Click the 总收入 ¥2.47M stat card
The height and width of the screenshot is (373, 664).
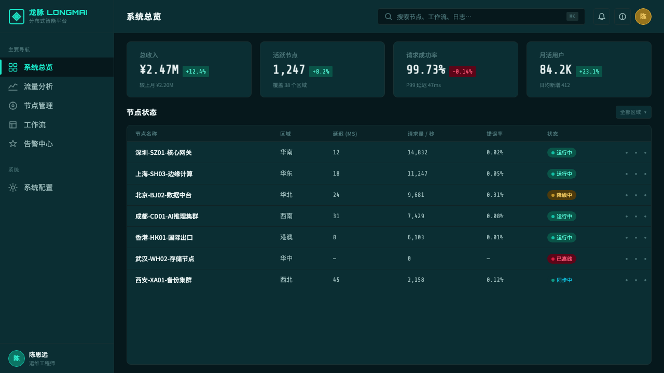coord(189,69)
